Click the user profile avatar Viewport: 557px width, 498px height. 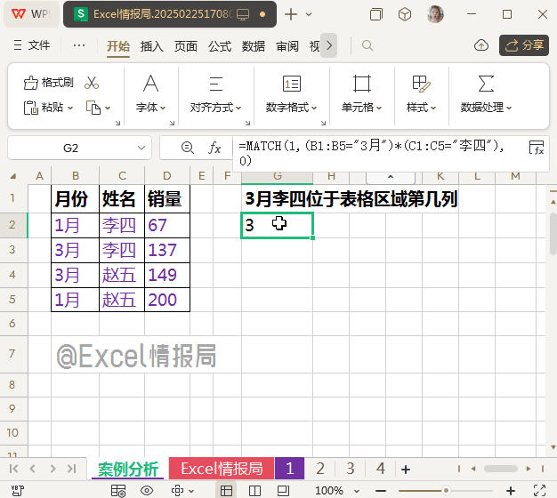(436, 14)
